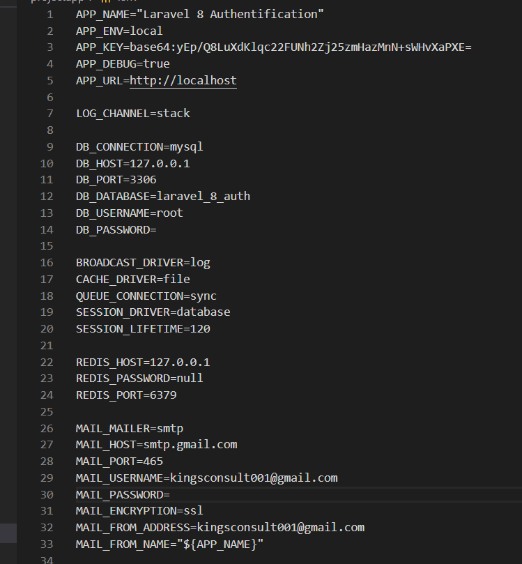
Task: Click line number 25 in gutter
Action: 47,411
